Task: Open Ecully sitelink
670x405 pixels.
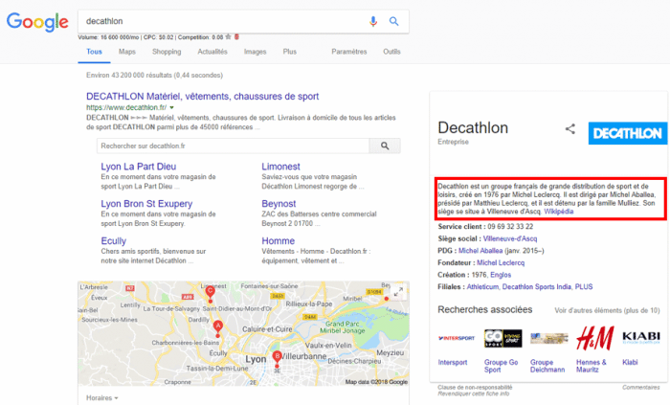Action: pos(114,241)
